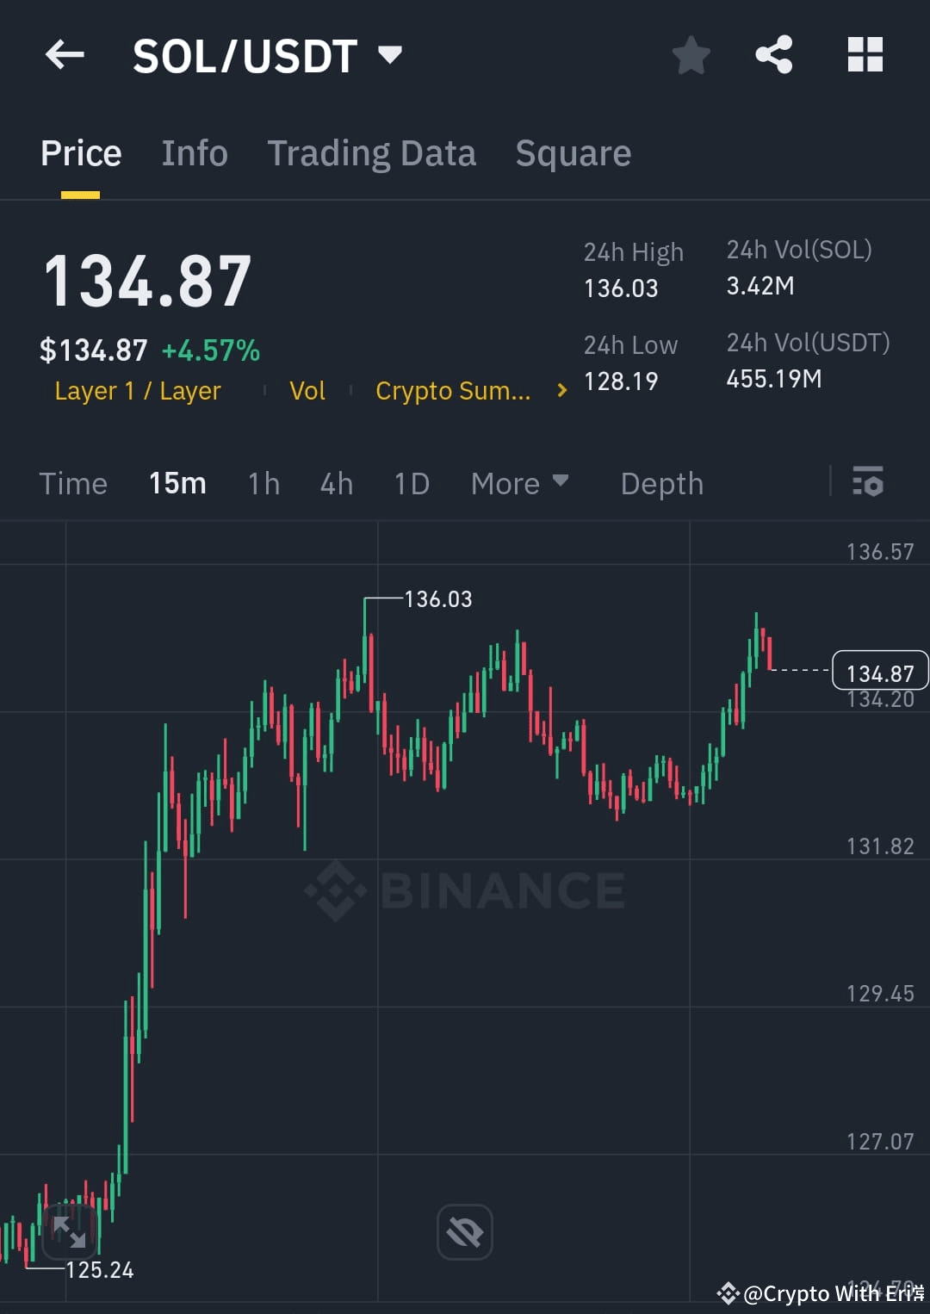Expand the More timeframe dropdown

point(519,483)
